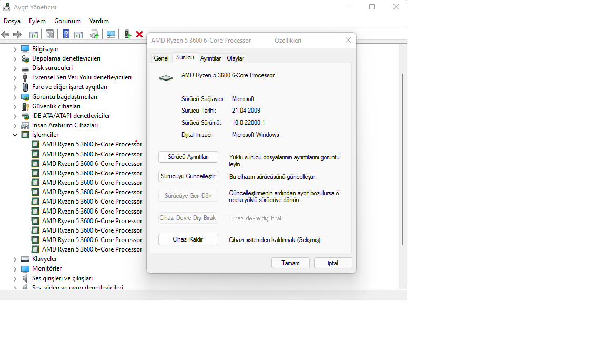Click the driver date 21.04.2009 text
Image resolution: width=606 pixels, height=341 pixels.
pos(246,111)
